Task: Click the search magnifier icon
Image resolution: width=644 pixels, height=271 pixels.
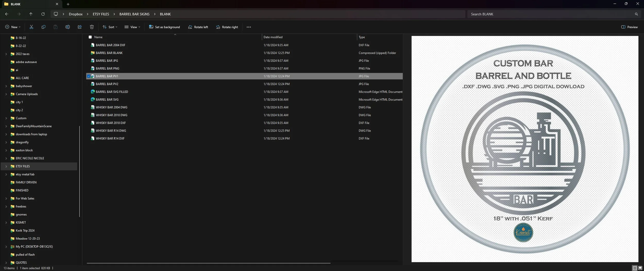Action: (636, 14)
